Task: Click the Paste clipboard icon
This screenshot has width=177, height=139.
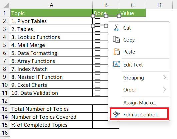Action: (116, 51)
